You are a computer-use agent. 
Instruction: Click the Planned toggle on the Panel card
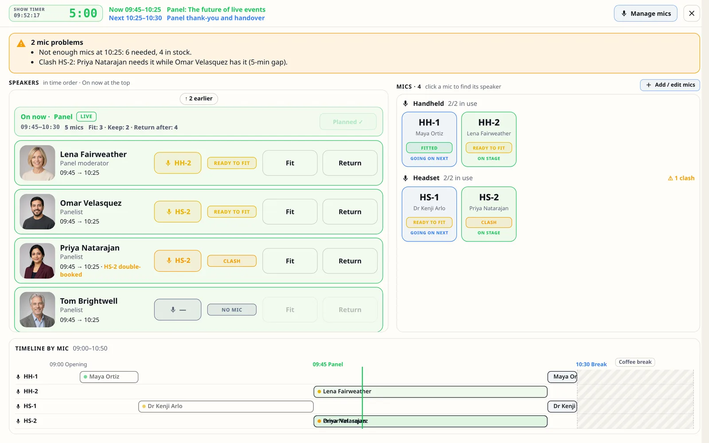[348, 122]
